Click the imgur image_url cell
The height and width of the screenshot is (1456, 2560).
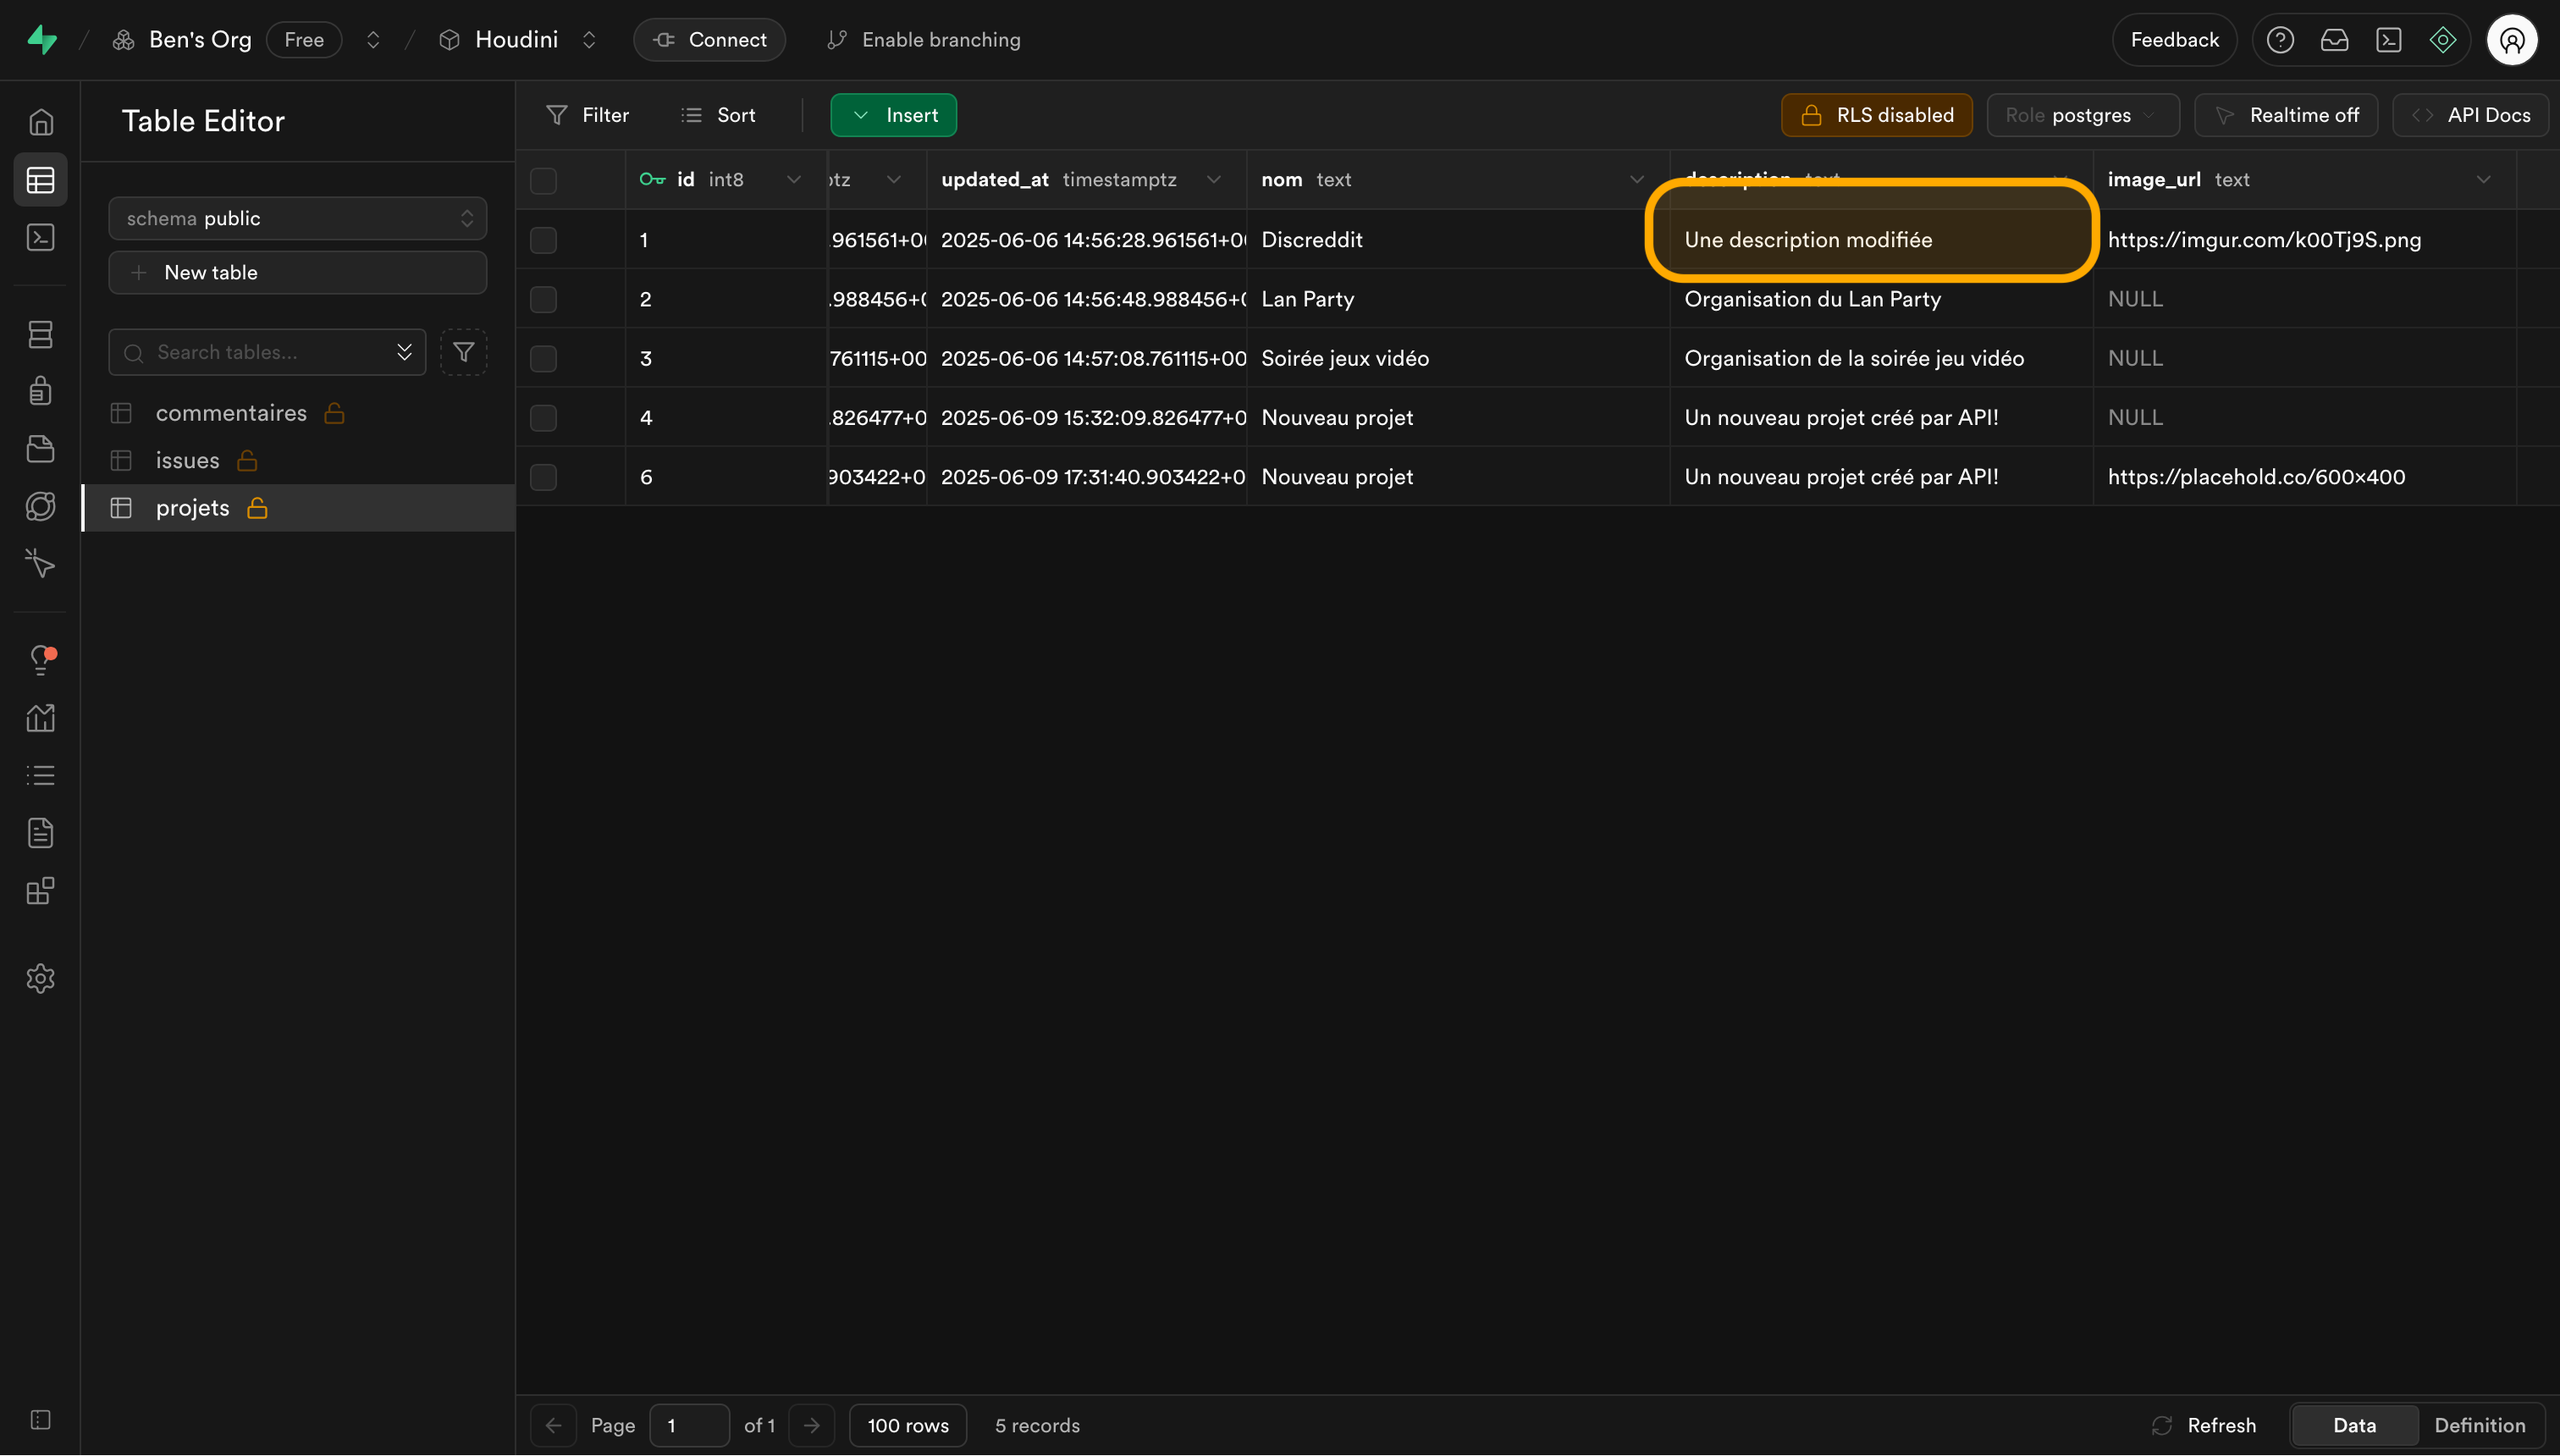[2304, 240]
